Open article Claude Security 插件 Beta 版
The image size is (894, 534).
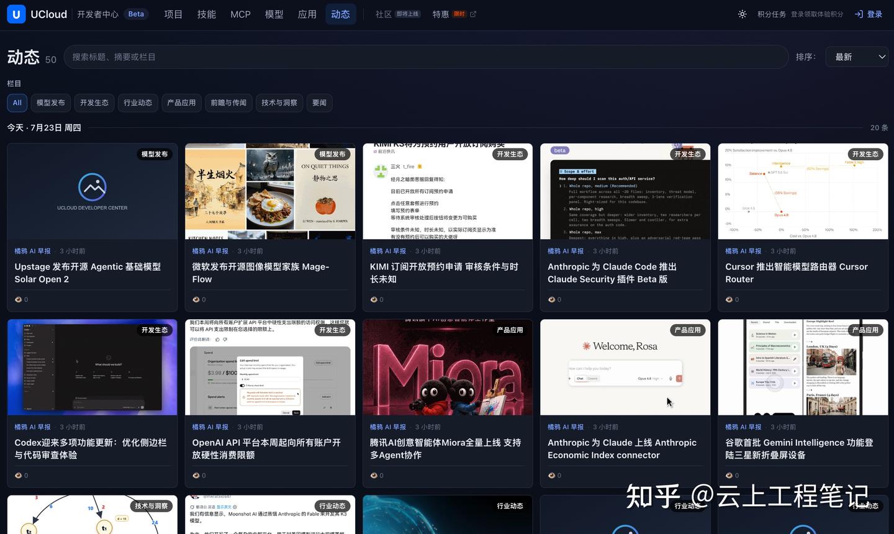click(x=612, y=273)
